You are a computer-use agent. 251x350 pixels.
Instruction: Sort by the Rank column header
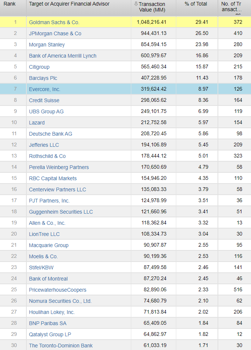click(x=9, y=4)
